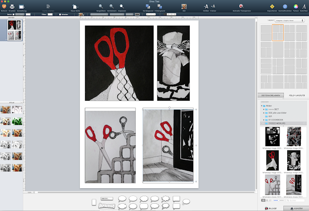The width and height of the screenshot is (309, 211).
Task: Switch to the KAMERA tab
Action: (x=296, y=208)
